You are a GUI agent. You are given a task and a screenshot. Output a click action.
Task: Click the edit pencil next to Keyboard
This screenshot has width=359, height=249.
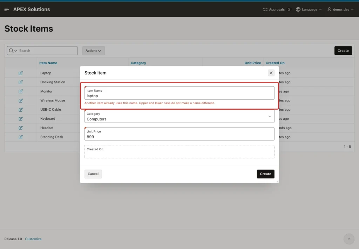(21, 119)
